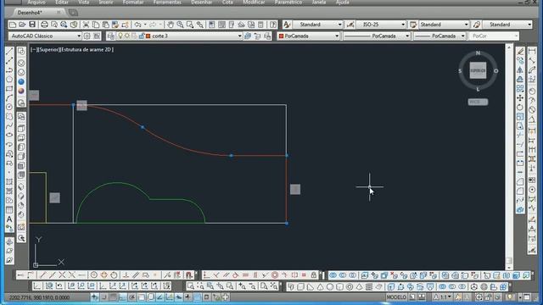Screen dimensions: 543x305
Task: Click the viewport controls '[Superior]' label
Action: tap(49, 49)
